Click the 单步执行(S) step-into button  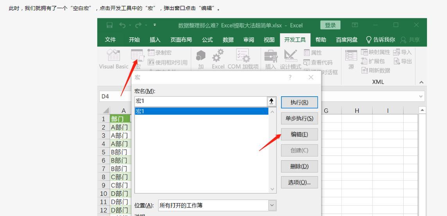(299, 118)
